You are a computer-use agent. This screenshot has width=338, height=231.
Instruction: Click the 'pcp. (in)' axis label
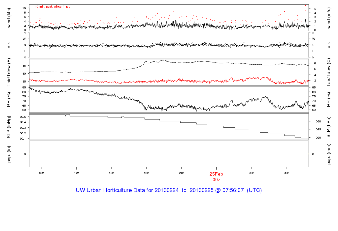coord(9,154)
